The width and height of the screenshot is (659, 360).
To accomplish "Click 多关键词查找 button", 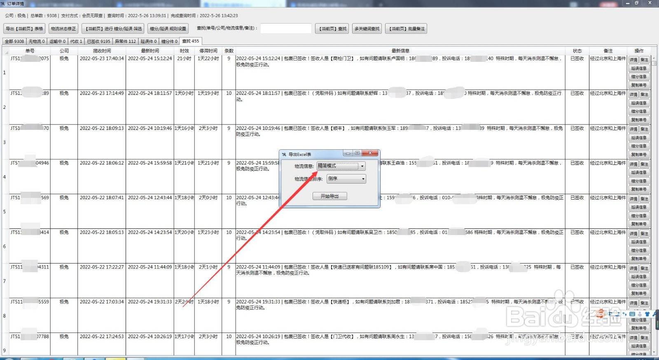I will pyautogui.click(x=367, y=29).
